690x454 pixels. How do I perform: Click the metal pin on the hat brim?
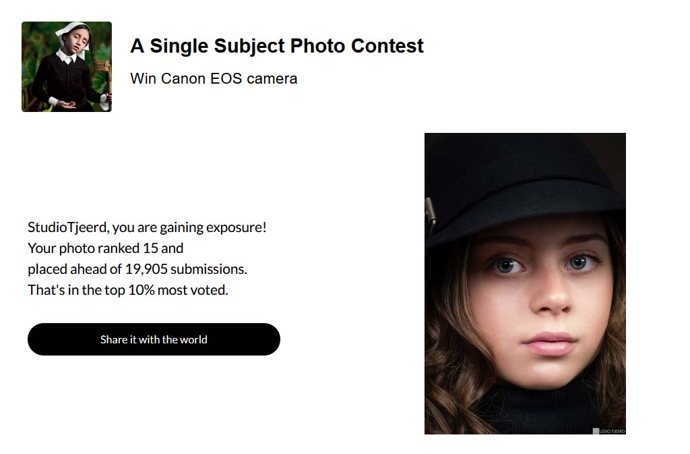tap(431, 214)
